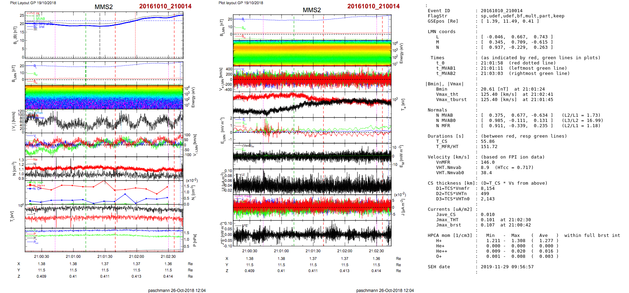Click the left paschmann 26-Oct-2018 footer text

177,290
